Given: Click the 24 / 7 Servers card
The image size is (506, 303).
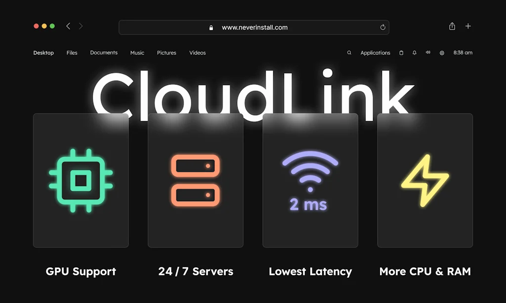Looking at the screenshot, I should (196, 180).
